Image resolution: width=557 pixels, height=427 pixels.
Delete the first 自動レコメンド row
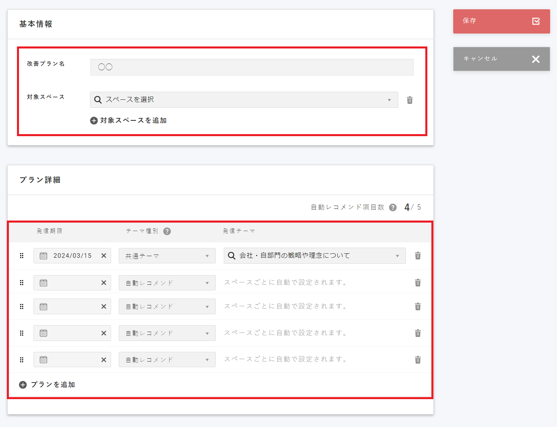pyautogui.click(x=418, y=283)
